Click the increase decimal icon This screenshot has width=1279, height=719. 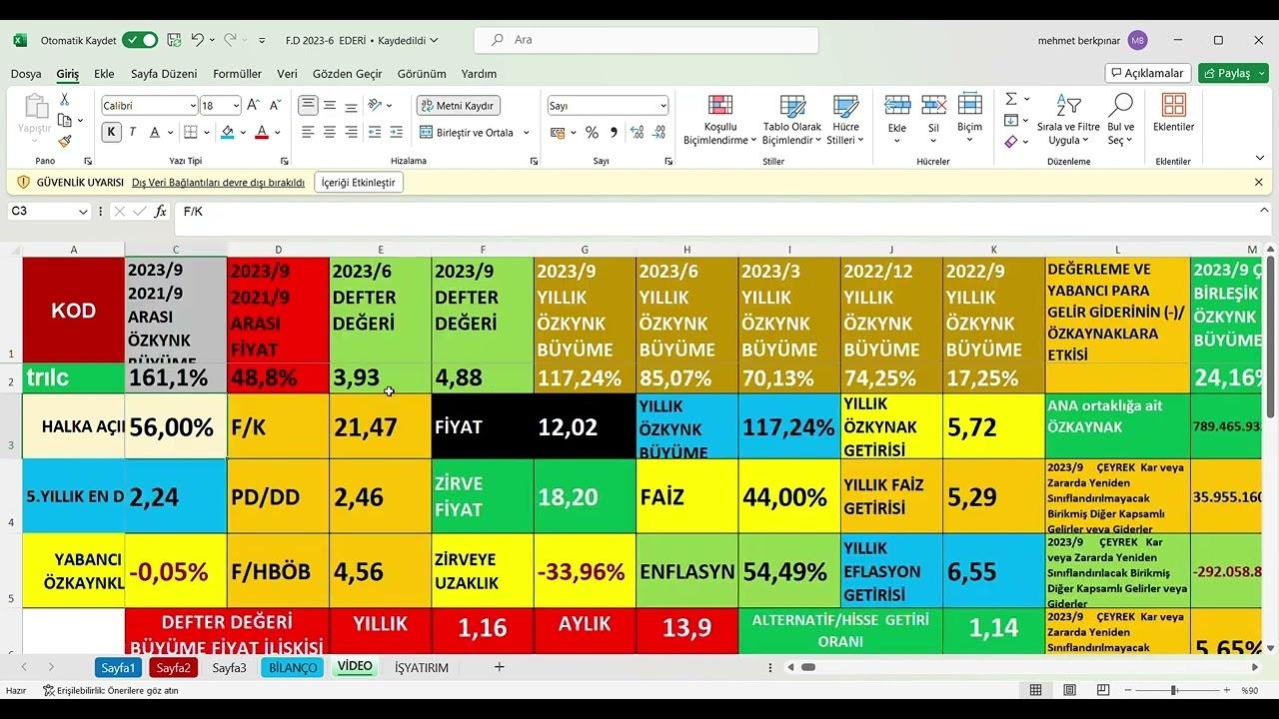pos(636,132)
